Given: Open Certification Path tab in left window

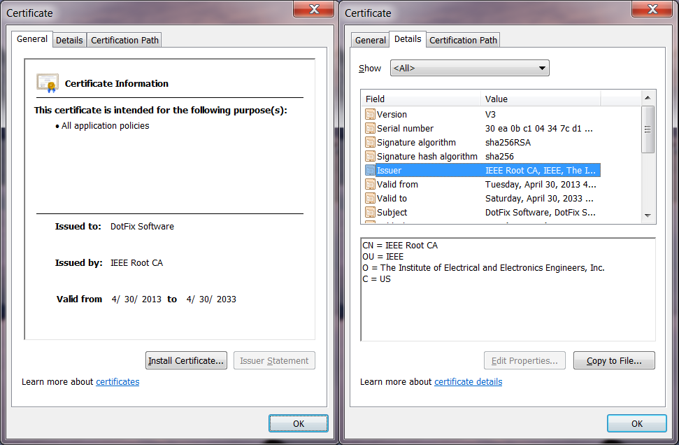Looking at the screenshot, I should 124,41.
